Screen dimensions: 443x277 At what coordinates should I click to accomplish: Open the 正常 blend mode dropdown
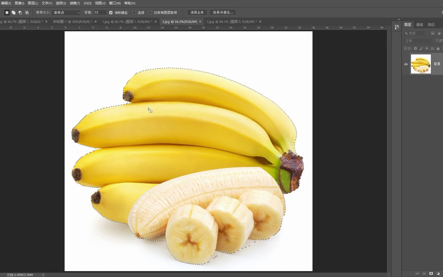point(417,41)
